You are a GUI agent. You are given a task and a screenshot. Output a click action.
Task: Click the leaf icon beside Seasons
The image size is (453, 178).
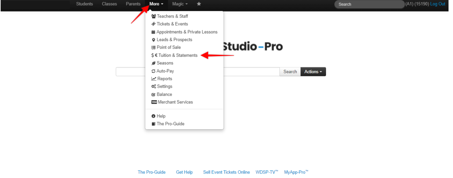(154, 63)
